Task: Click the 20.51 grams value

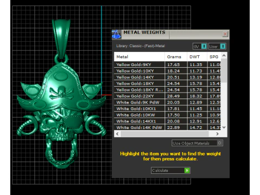Action: point(173,77)
